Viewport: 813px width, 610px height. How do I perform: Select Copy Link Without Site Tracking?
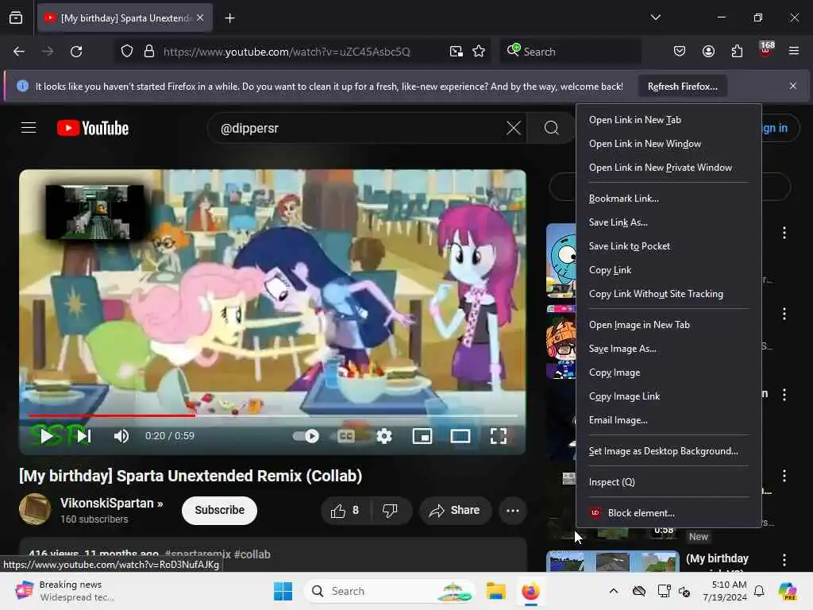[668, 294]
